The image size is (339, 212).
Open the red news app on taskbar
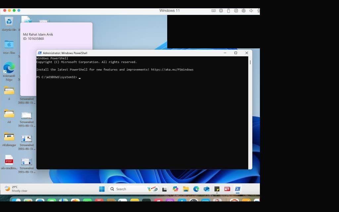click(227, 189)
